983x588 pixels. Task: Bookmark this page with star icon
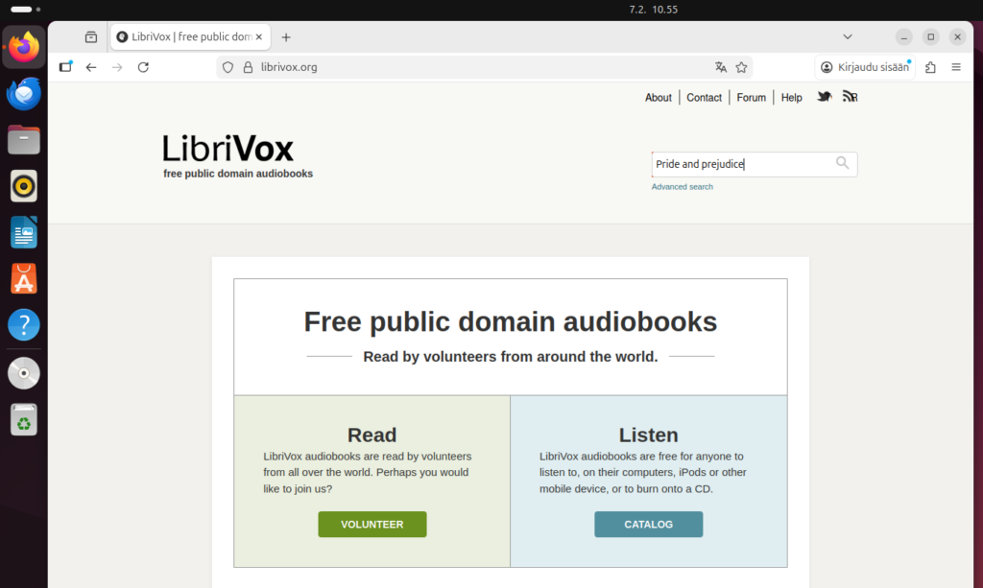pos(741,67)
